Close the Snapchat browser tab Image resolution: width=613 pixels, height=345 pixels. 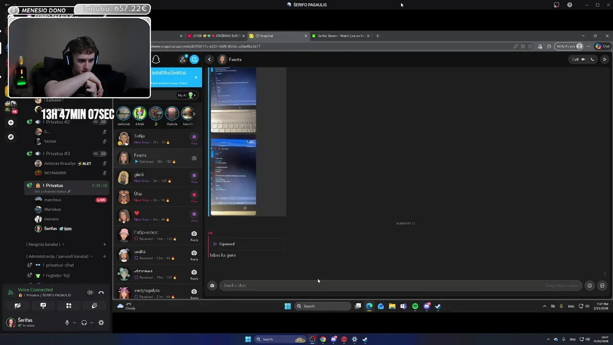point(306,36)
